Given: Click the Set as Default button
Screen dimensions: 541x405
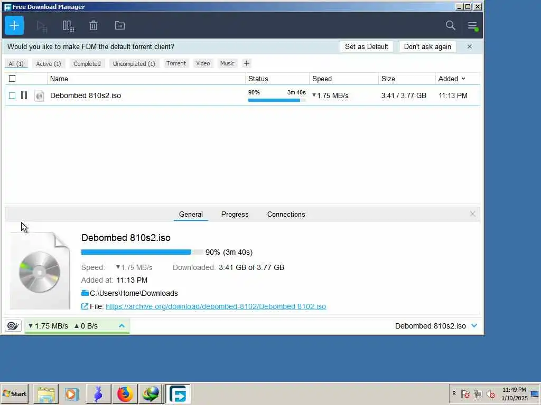Looking at the screenshot, I should click(x=367, y=46).
